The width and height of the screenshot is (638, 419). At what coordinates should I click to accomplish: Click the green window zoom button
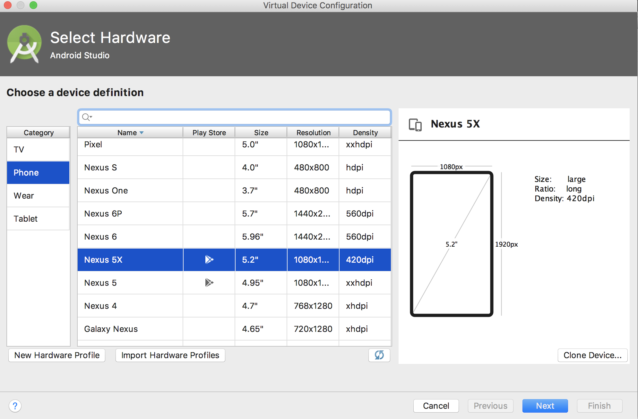pyautogui.click(x=33, y=5)
